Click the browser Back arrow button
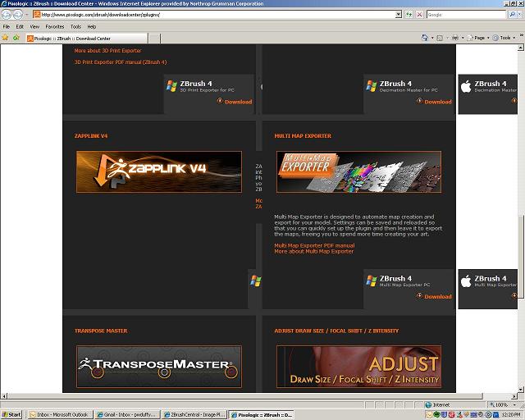The image size is (525, 420). pos(7,15)
